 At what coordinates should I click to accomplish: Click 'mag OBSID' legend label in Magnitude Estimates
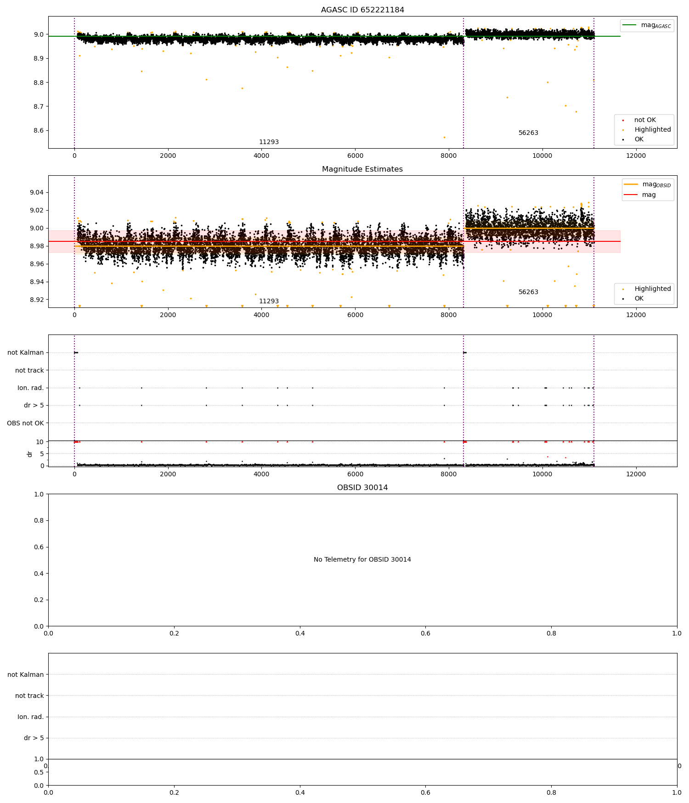[657, 184]
